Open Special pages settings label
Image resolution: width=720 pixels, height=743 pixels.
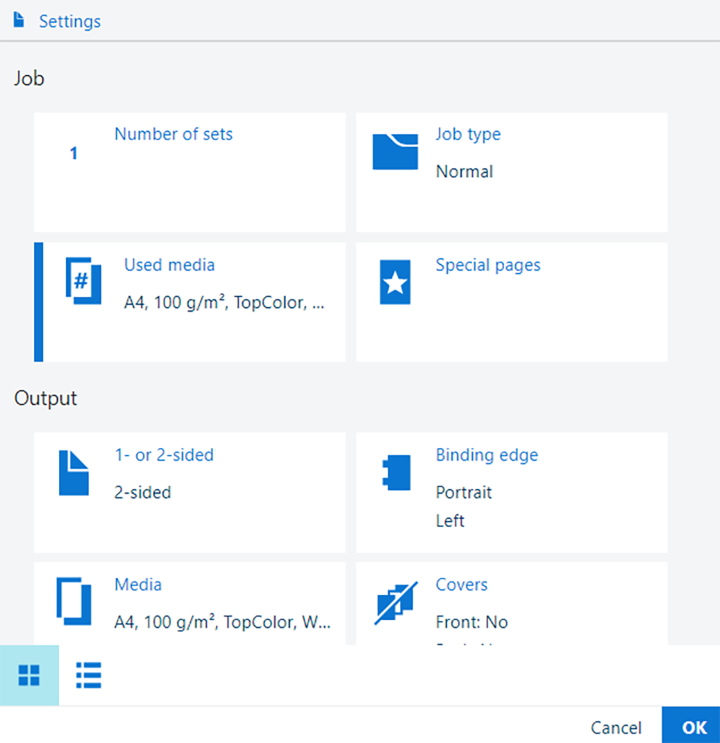[x=487, y=265]
